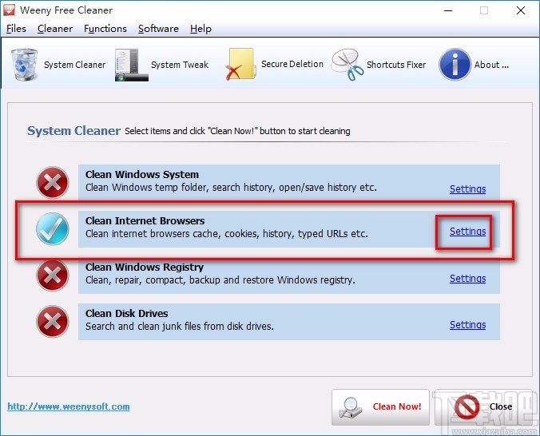
Task: Open the System Cleaner recycle bin icon
Action: point(25,65)
